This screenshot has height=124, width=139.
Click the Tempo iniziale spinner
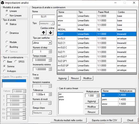42,60
